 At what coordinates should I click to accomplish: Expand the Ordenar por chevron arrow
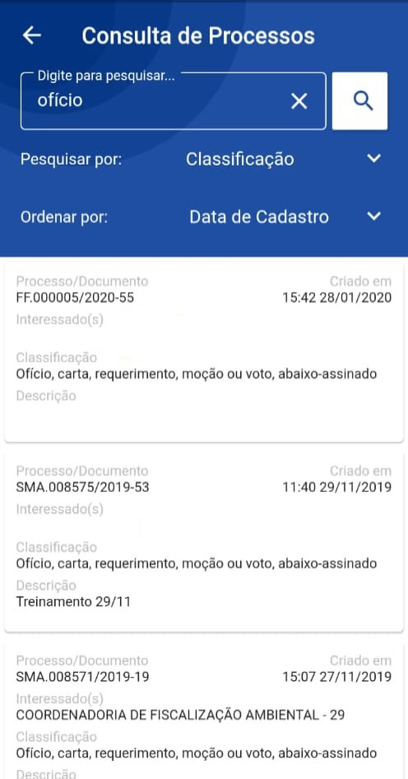[373, 216]
